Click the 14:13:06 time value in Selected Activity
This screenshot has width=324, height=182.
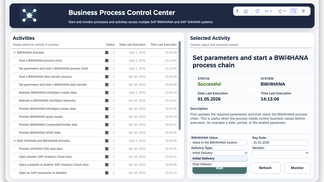(270, 99)
